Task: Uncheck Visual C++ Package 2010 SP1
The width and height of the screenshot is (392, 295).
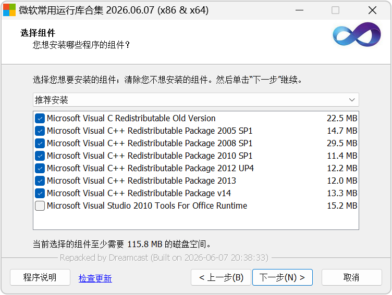Action: coord(40,156)
